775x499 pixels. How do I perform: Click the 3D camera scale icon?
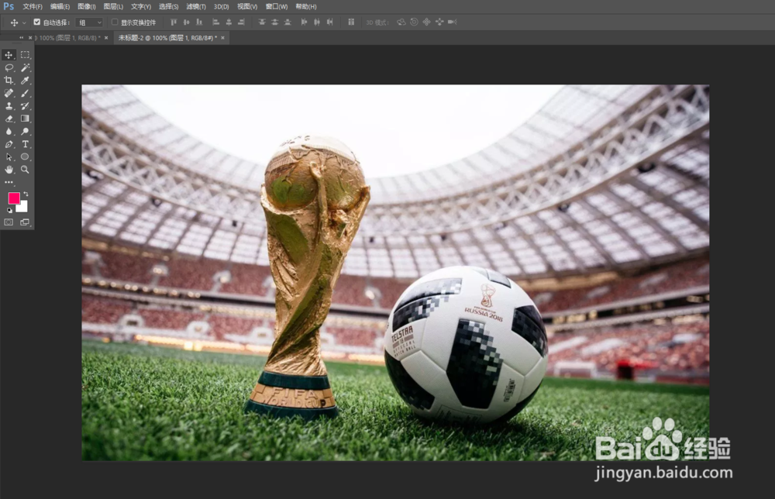coord(453,22)
